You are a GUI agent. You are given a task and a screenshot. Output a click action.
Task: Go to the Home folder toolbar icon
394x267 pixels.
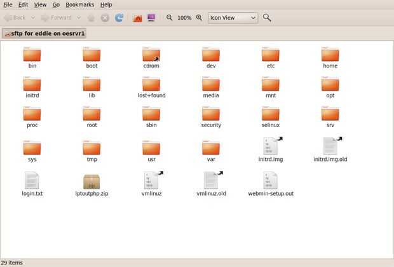tap(137, 18)
